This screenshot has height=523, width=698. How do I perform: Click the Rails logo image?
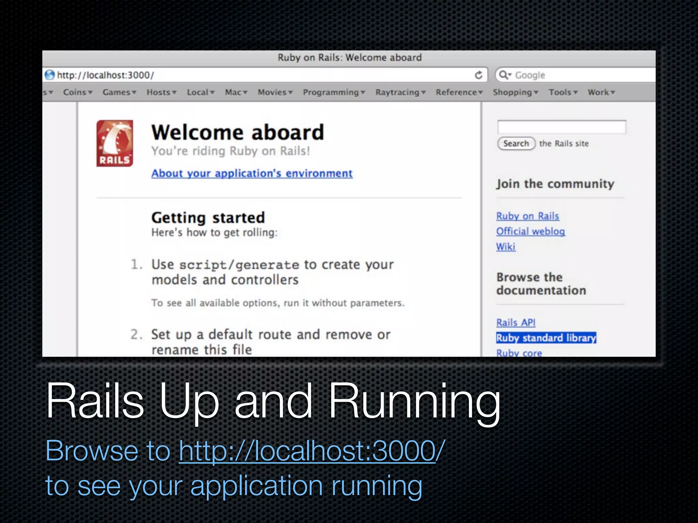click(115, 143)
